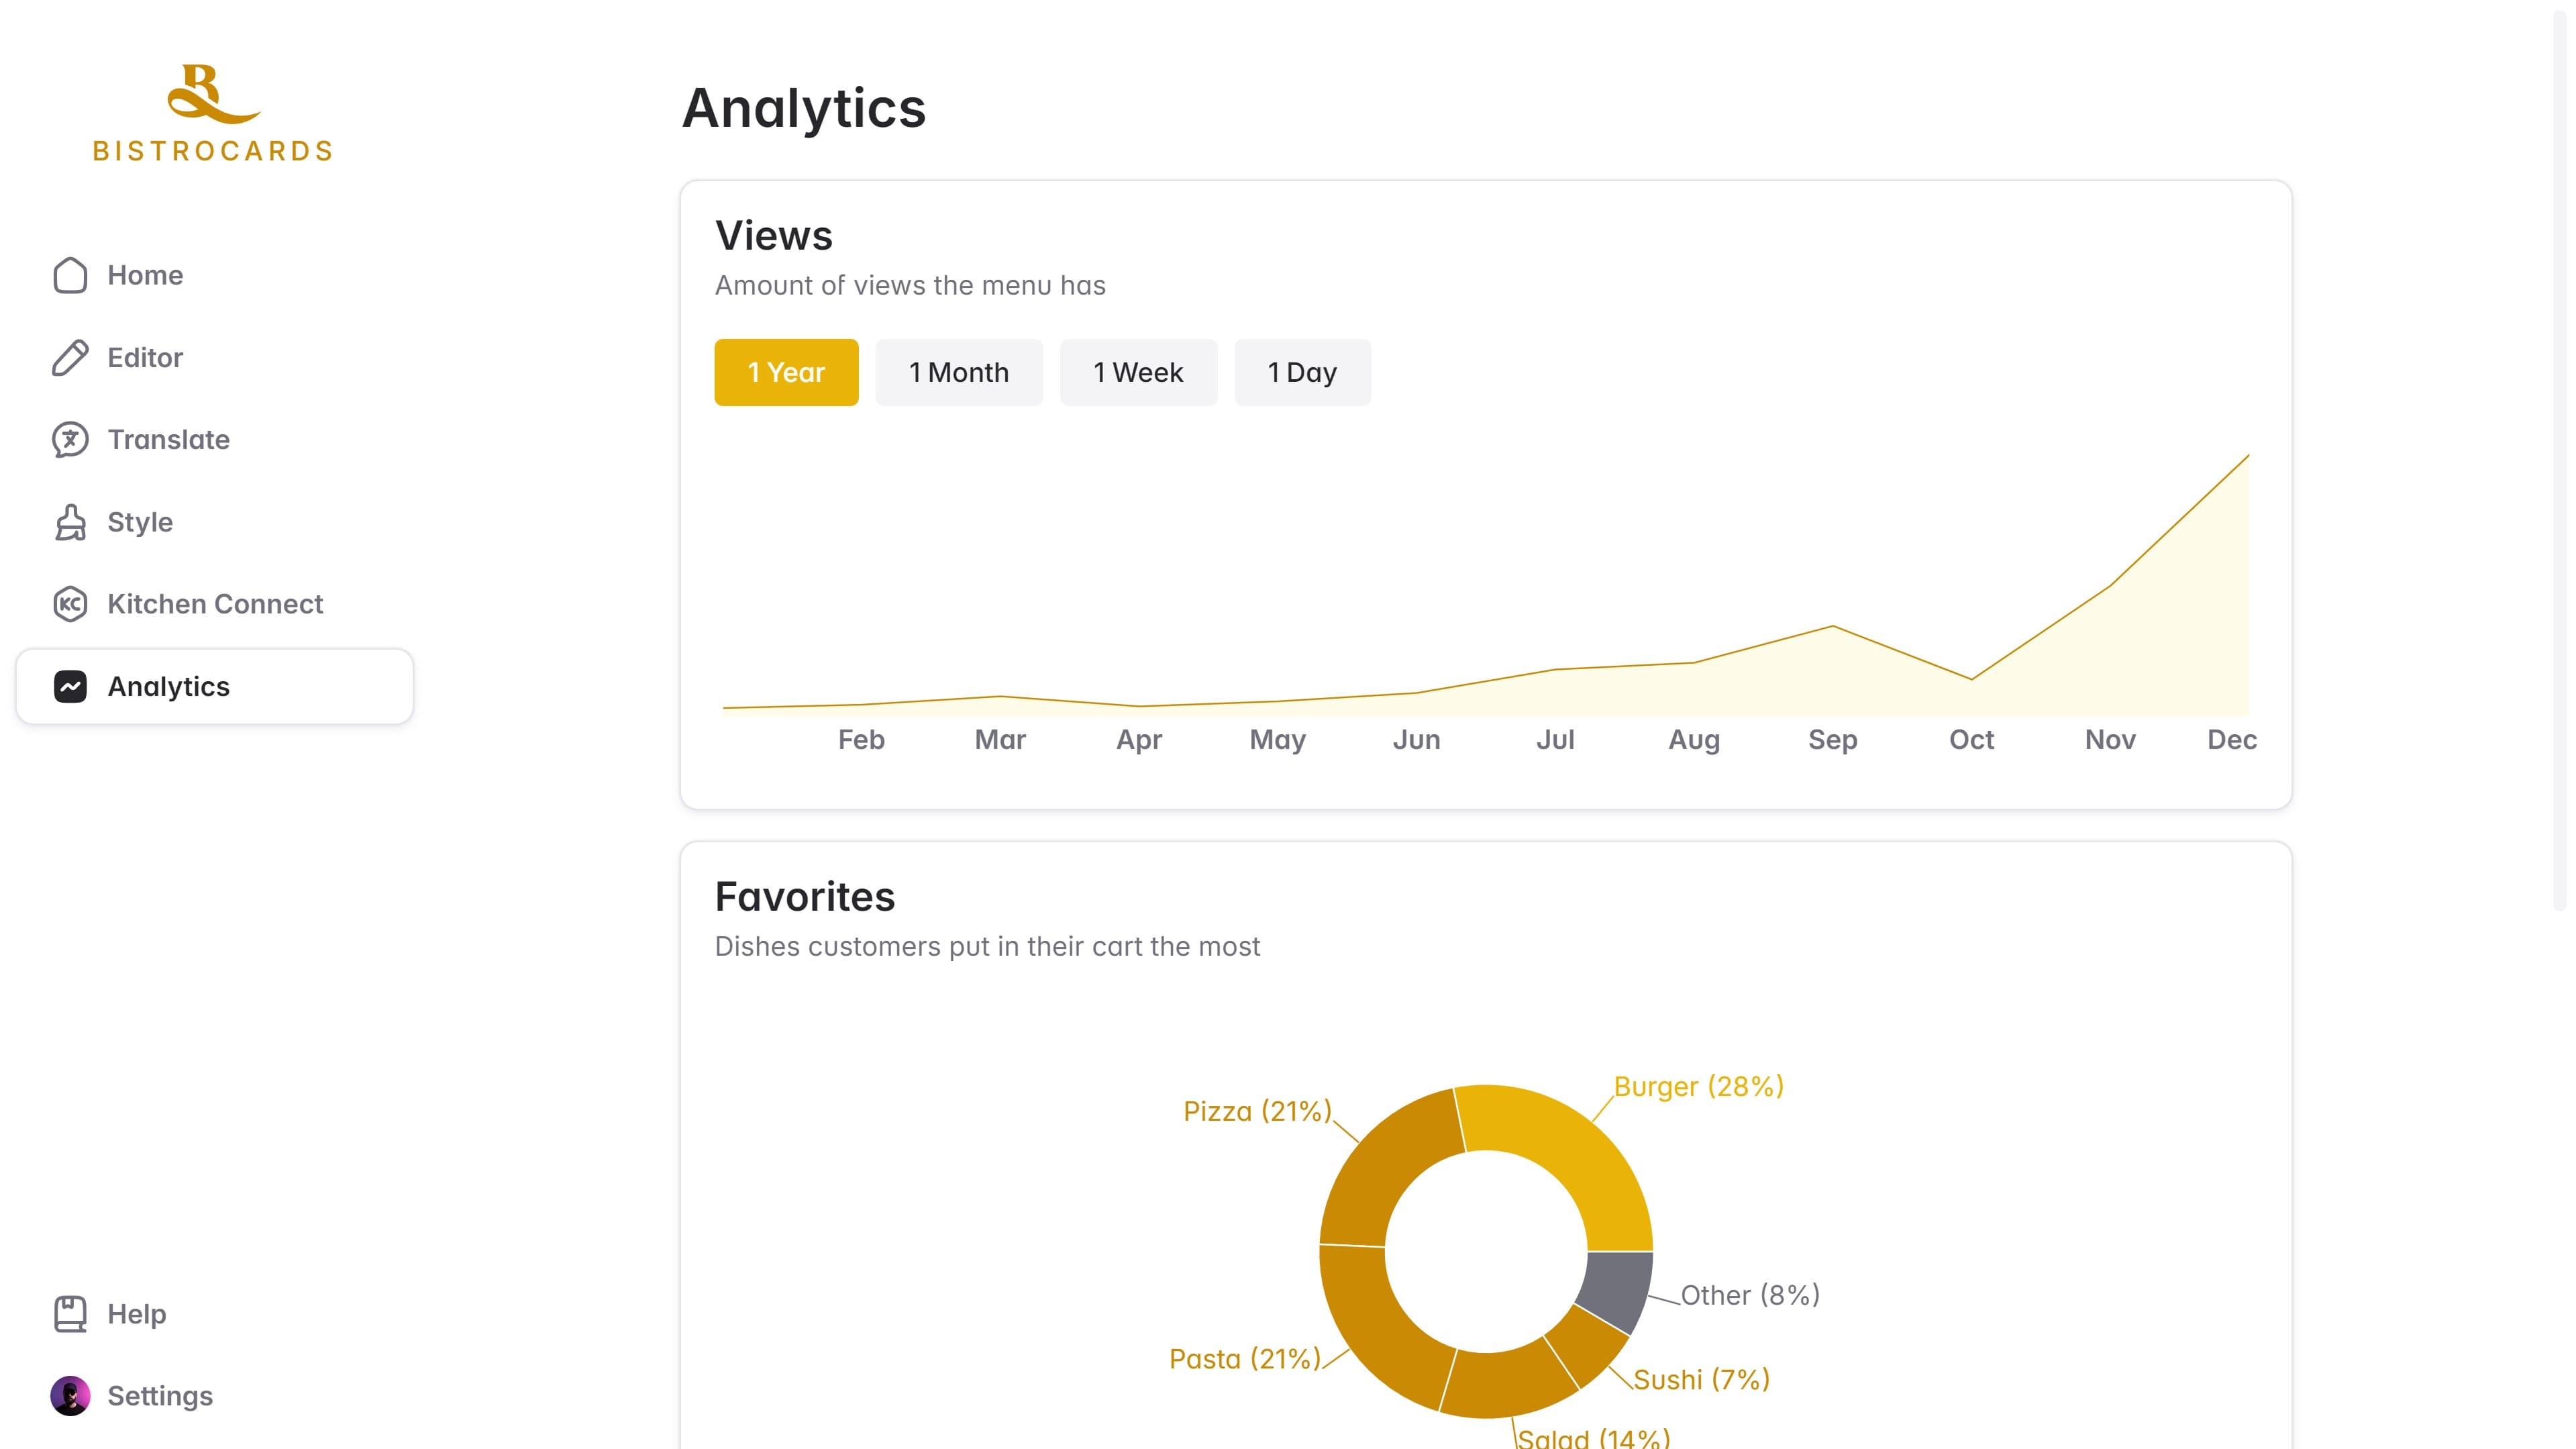Show views for 1 Week
This screenshot has width=2576, height=1449.
pos(1138,372)
